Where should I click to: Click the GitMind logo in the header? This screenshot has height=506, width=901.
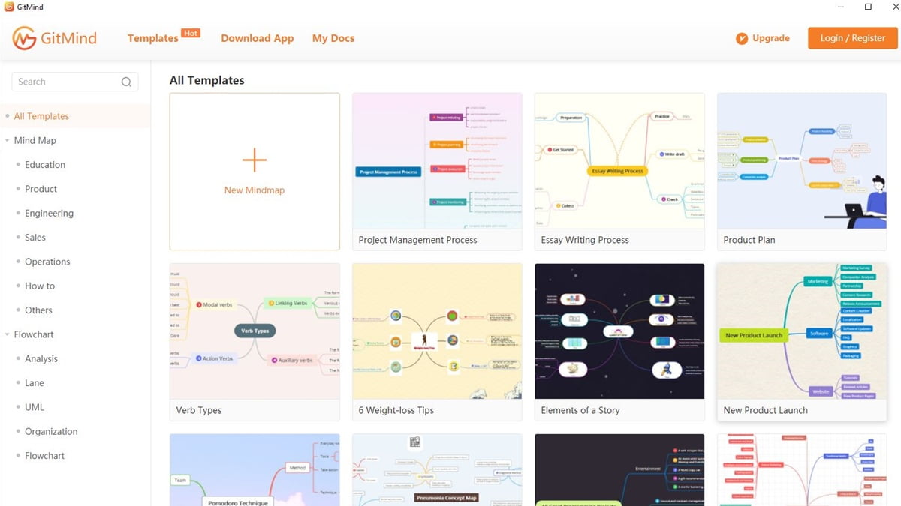(x=54, y=37)
